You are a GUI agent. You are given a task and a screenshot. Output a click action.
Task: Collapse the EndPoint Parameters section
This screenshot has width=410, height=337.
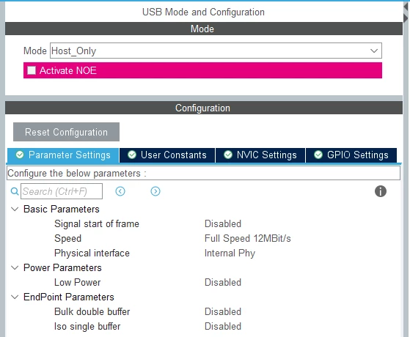[x=15, y=297]
